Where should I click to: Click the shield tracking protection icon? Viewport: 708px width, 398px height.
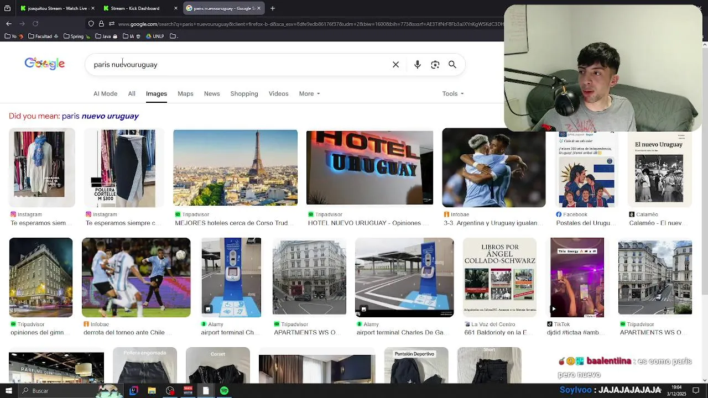click(91, 24)
